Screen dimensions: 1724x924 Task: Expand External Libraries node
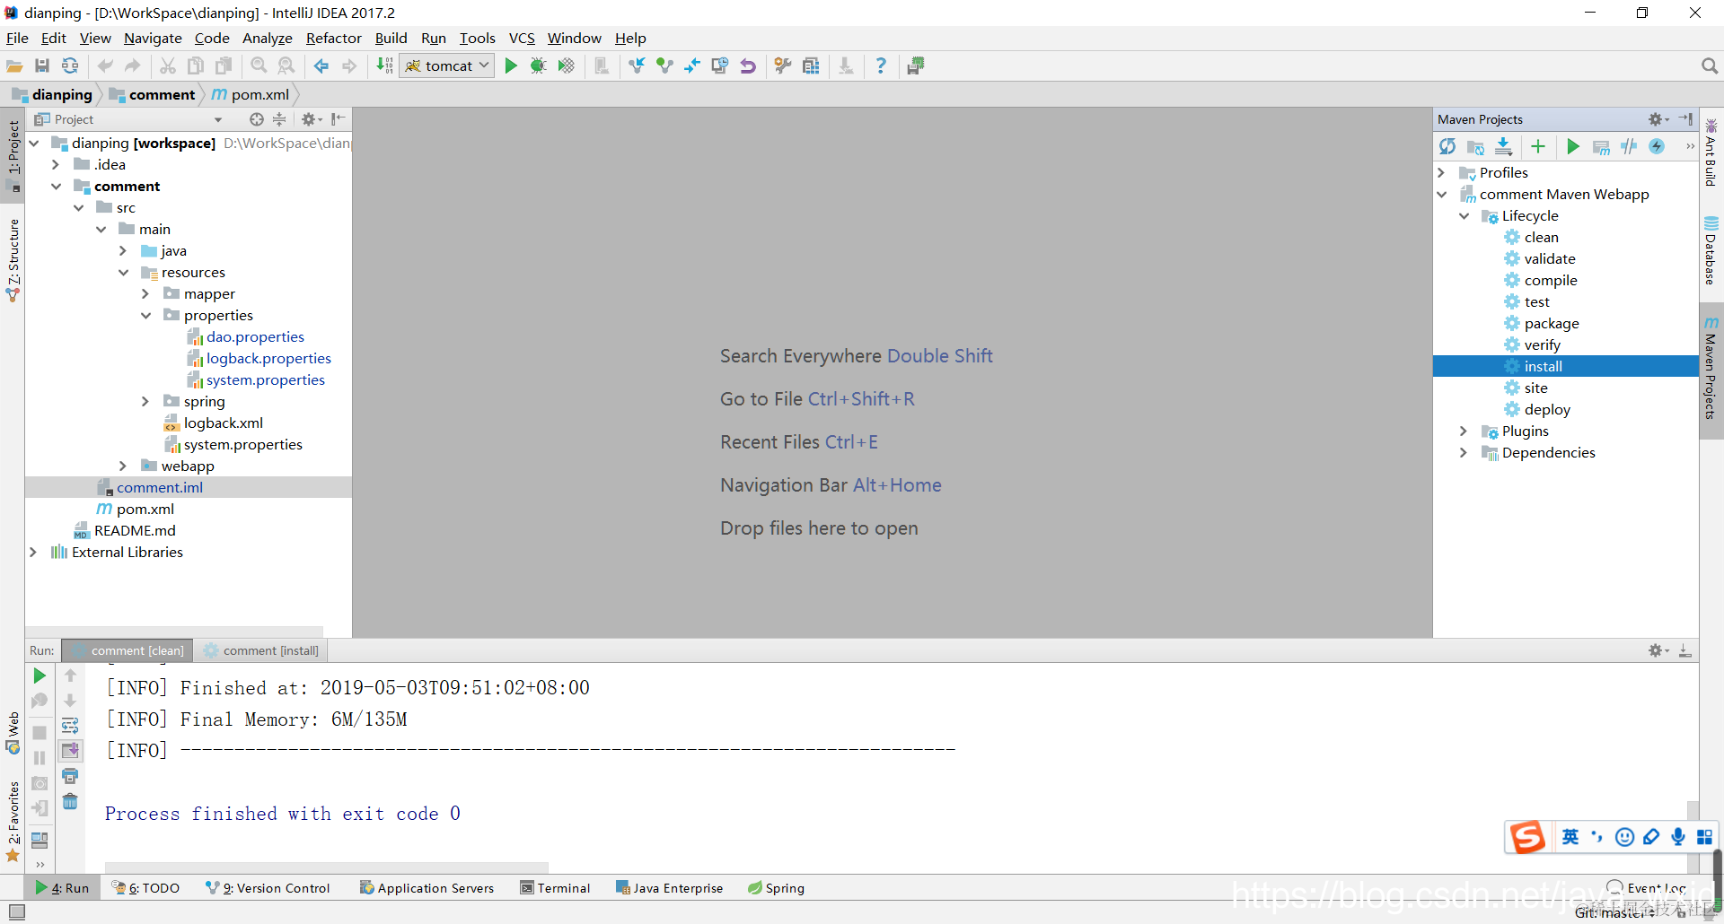coord(33,553)
